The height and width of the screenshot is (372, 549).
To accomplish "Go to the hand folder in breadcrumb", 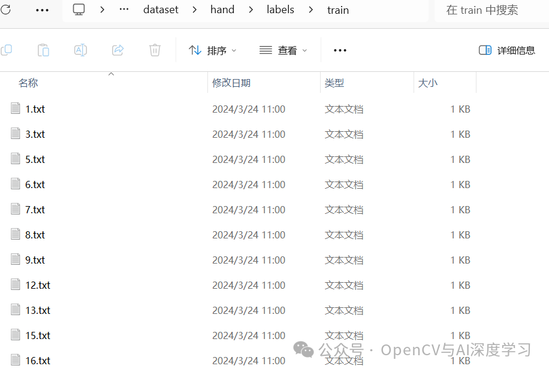I will 222,10.
